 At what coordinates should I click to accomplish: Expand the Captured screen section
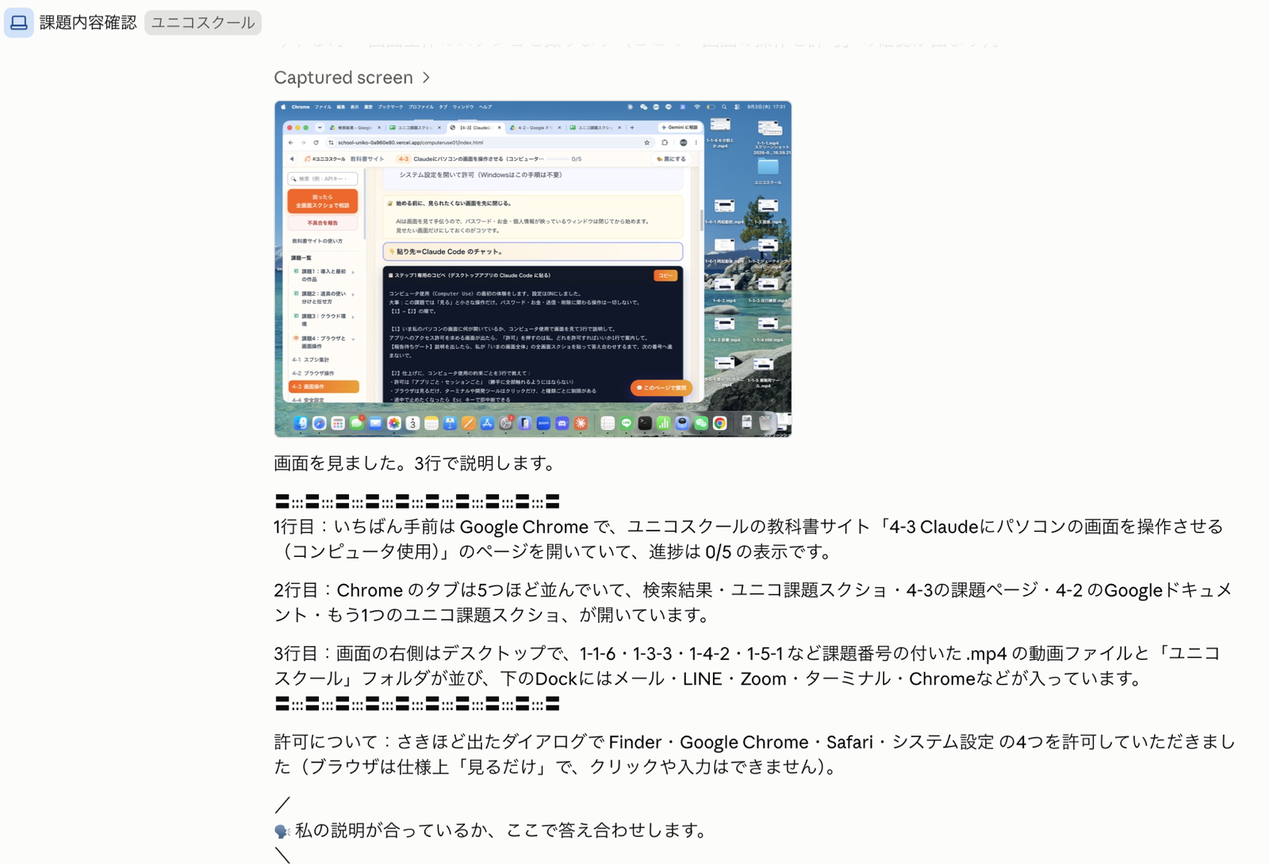click(352, 78)
